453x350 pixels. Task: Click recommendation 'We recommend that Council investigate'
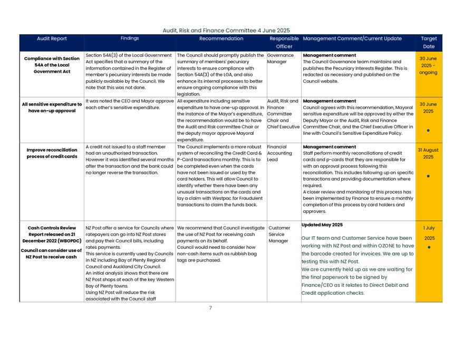(x=221, y=234)
